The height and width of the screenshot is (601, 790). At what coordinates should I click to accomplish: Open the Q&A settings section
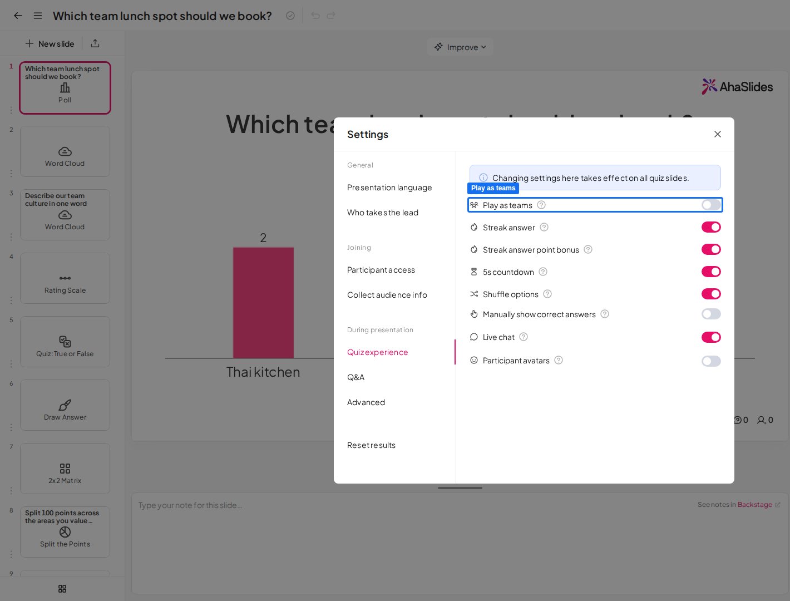point(356,377)
